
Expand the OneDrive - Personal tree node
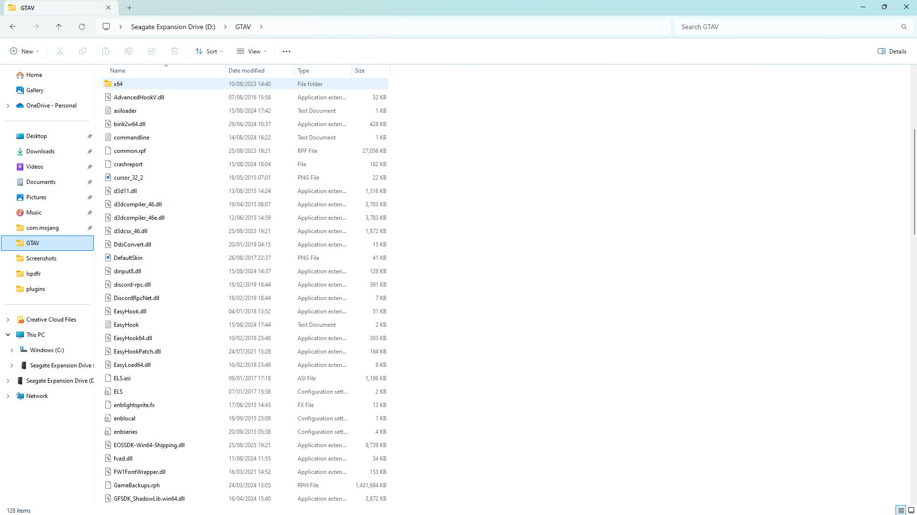click(x=8, y=106)
